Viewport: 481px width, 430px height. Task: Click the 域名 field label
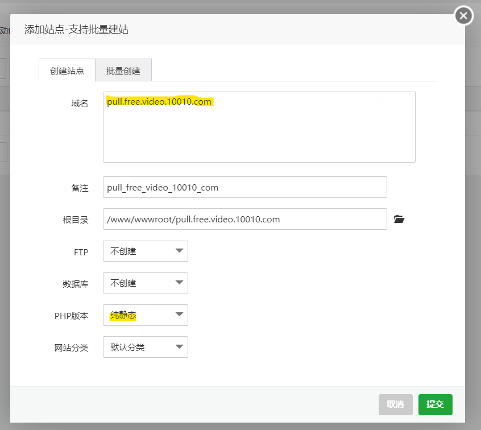point(80,103)
